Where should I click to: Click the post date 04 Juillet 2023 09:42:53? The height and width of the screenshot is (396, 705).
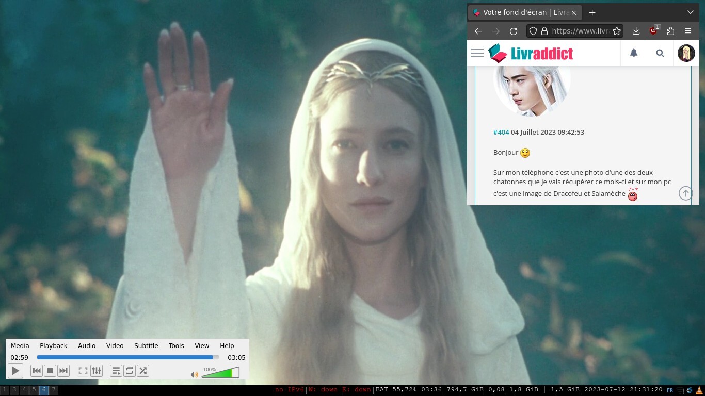pyautogui.click(x=548, y=132)
